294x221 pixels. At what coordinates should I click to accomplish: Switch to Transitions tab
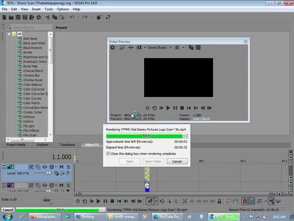click(x=67, y=145)
